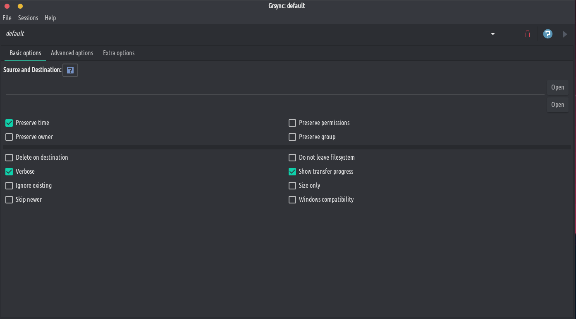Focus the upper source path input field
Image resolution: width=576 pixels, height=319 pixels.
pos(275,87)
